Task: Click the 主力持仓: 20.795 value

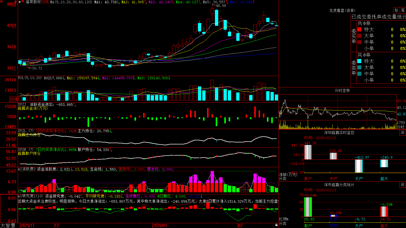Action: point(94,131)
